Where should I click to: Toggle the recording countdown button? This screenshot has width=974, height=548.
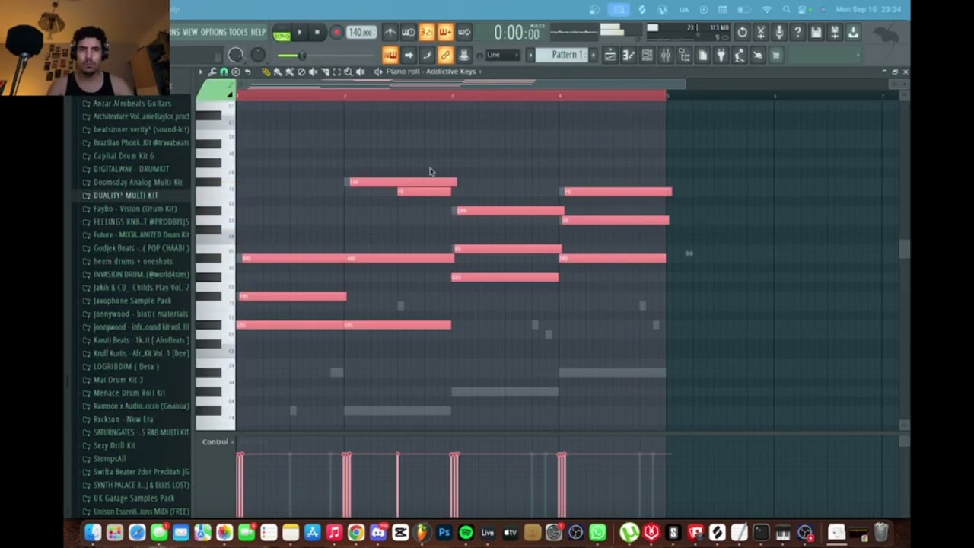pyautogui.click(x=426, y=32)
